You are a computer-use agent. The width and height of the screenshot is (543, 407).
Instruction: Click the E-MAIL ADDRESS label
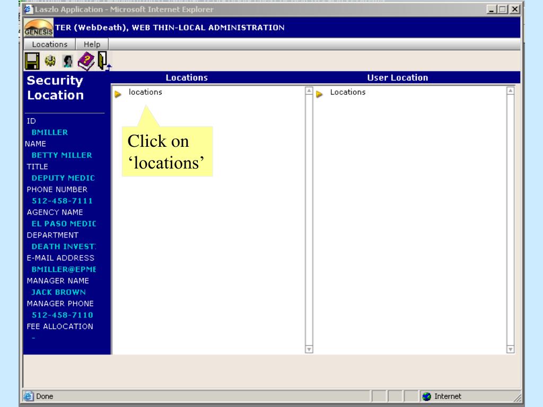tap(60, 258)
